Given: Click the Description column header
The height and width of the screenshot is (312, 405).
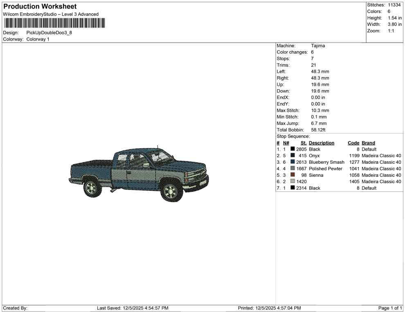Looking at the screenshot, I should (322, 142).
